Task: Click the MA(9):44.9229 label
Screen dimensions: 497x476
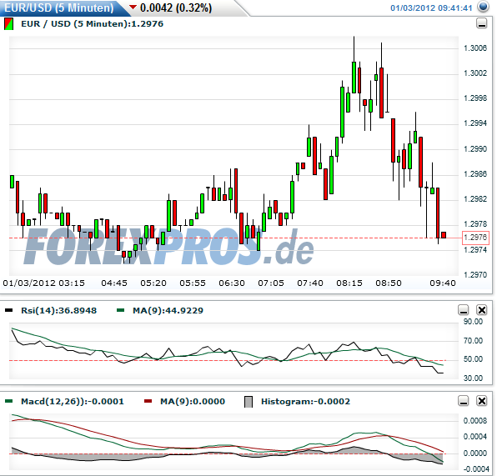Action: point(168,311)
